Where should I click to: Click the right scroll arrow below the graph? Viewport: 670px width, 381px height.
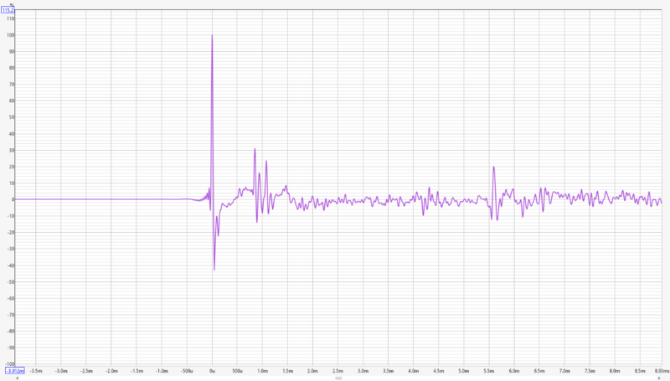(659, 378)
